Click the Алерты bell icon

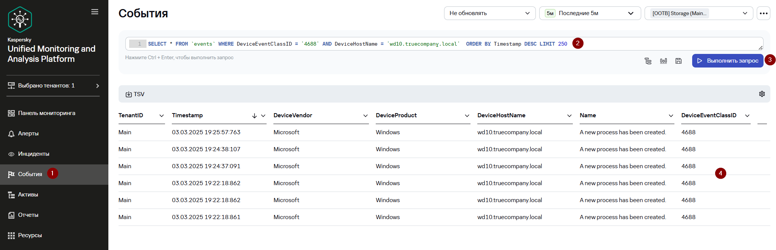[x=11, y=133]
